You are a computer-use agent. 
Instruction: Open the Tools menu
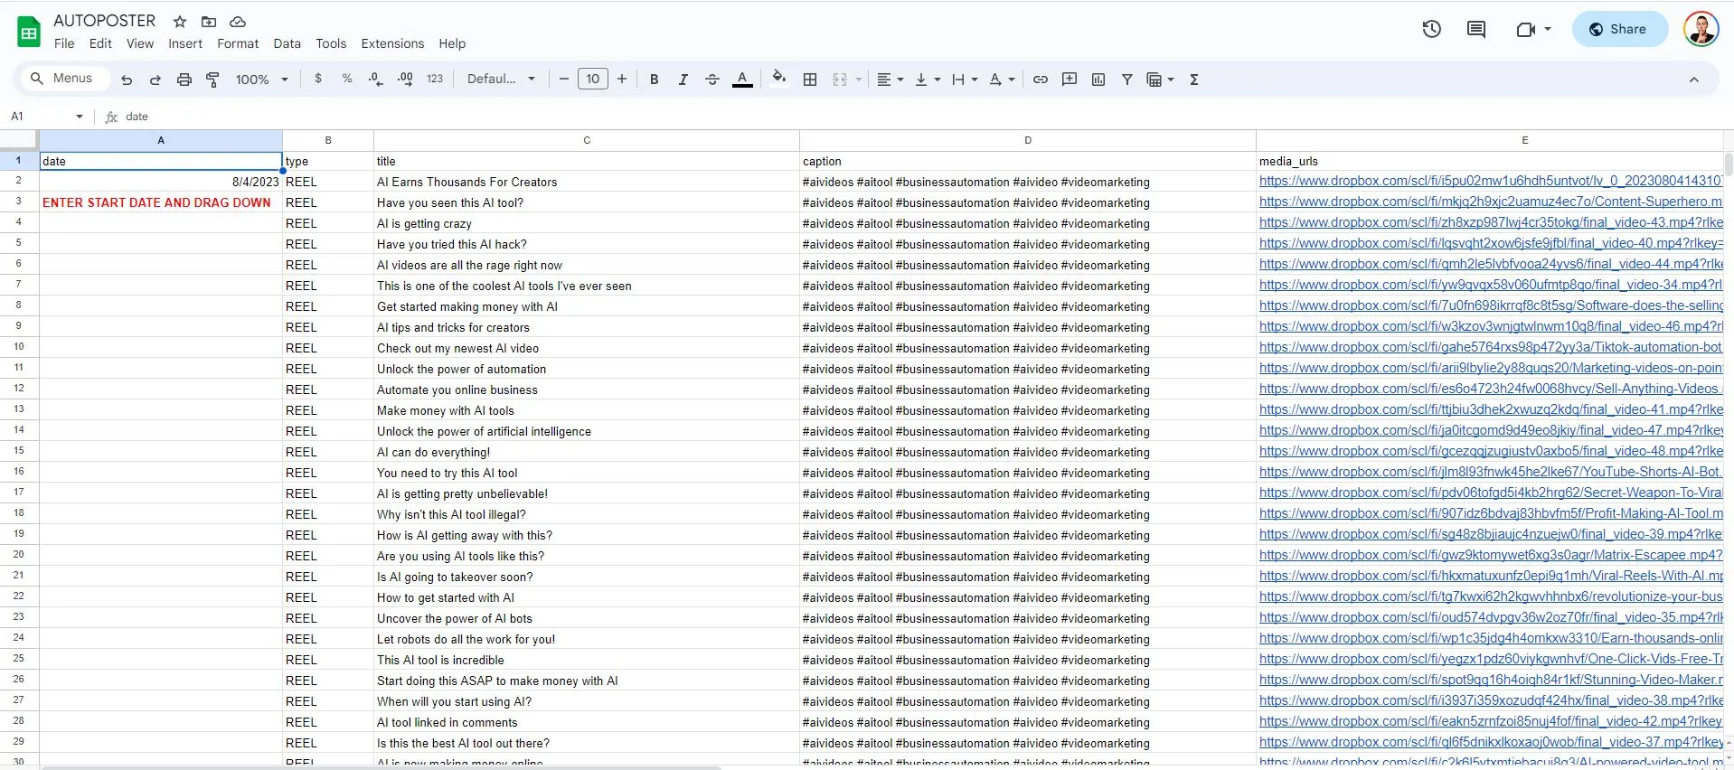tap(331, 43)
